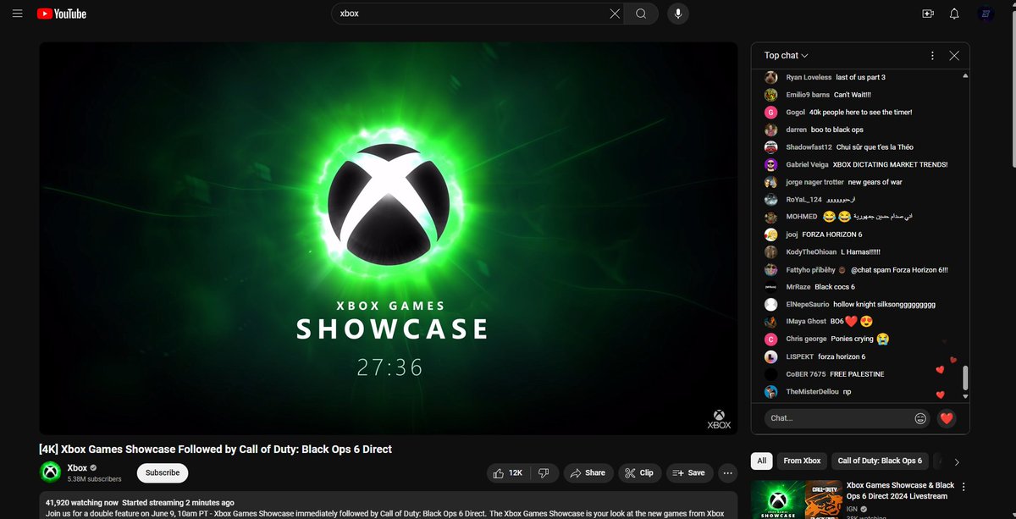Click Ryan Loveless chat avatar
1016x519 pixels.
click(770, 77)
